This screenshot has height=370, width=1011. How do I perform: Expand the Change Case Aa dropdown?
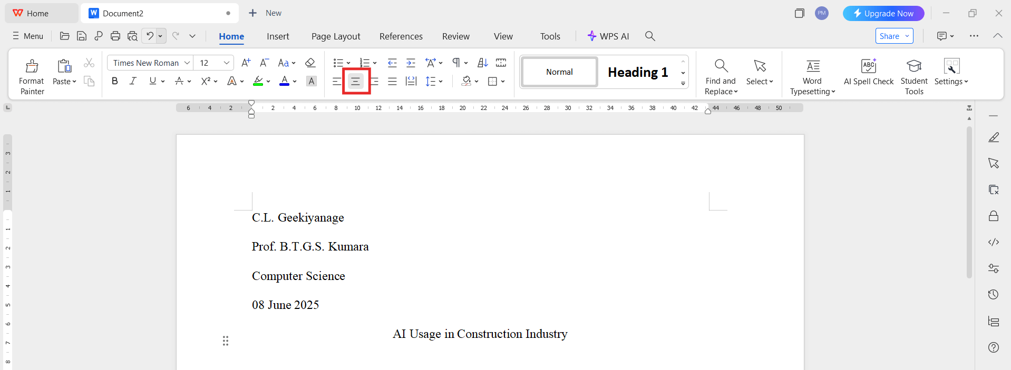click(294, 63)
